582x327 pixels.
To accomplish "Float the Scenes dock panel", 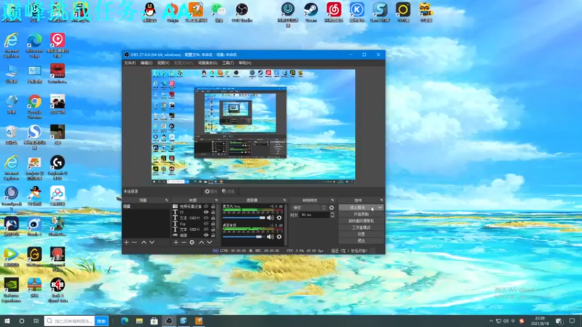I will 167,201.
